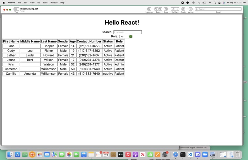Open the Wi-Fi status menu
The height and width of the screenshot is (160, 248).
point(210,2)
